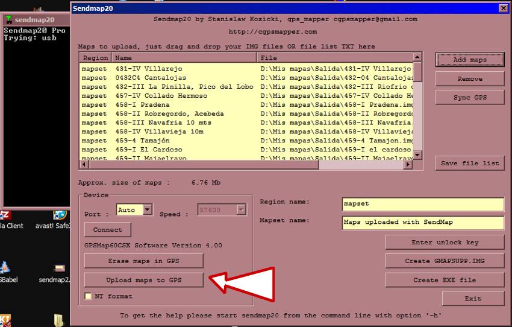The image size is (512, 327).
Task: Click the horizontal scroll right arrow
Action: point(408,165)
